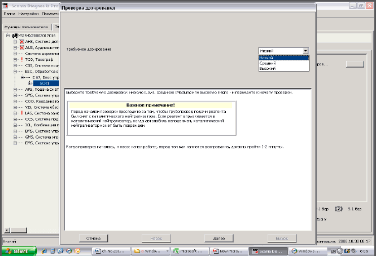Switch to the Функции пользователя tab
Image resolution: width=376 pixels, height=256 pixels.
[x=26, y=27]
